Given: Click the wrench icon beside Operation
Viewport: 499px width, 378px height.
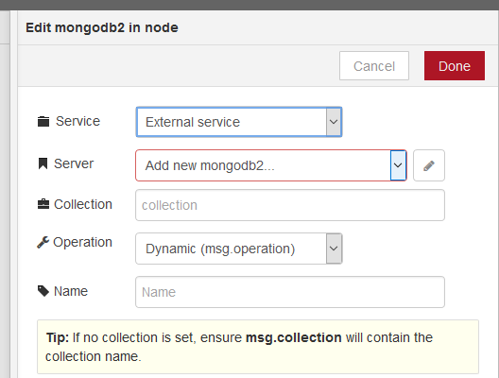Looking at the screenshot, I should (x=43, y=243).
